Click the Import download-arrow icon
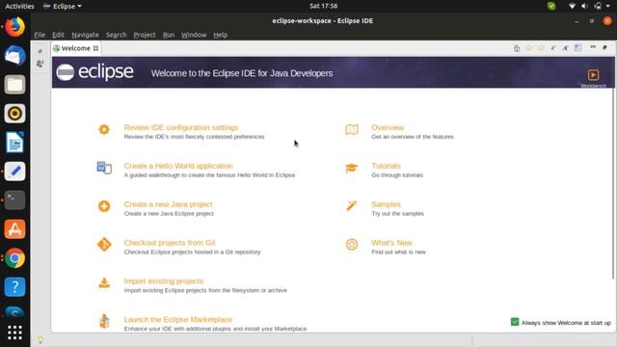617x347 pixels. tap(104, 282)
